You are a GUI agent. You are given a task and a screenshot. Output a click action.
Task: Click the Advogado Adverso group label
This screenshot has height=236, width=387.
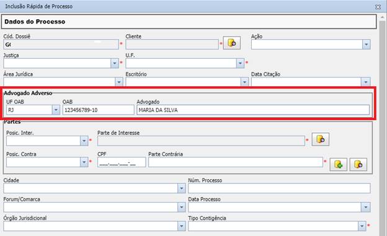point(28,93)
